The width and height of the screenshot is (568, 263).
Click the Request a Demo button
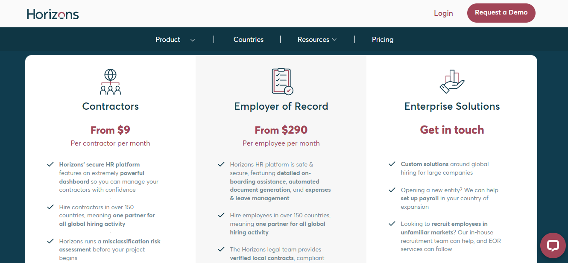tap(501, 13)
